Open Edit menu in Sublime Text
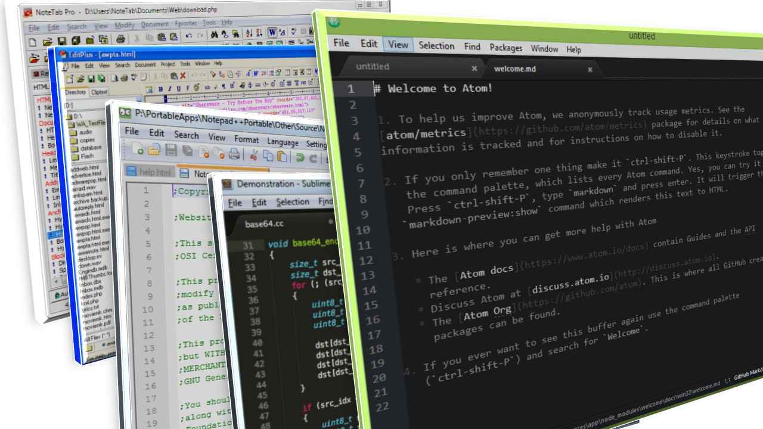Image resolution: width=763 pixels, height=429 pixels. click(x=259, y=202)
